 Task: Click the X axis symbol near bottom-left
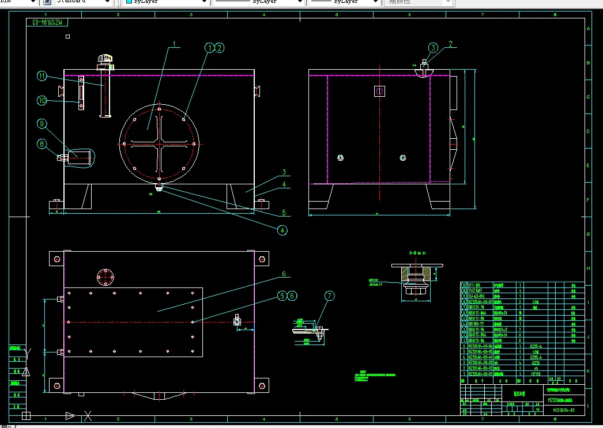88,416
